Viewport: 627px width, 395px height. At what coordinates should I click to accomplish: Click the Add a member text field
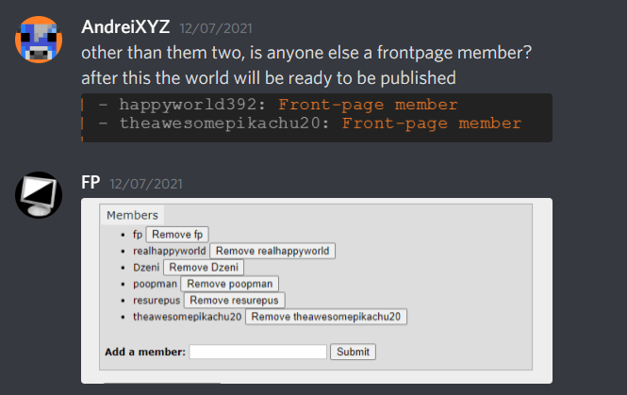pyautogui.click(x=257, y=352)
